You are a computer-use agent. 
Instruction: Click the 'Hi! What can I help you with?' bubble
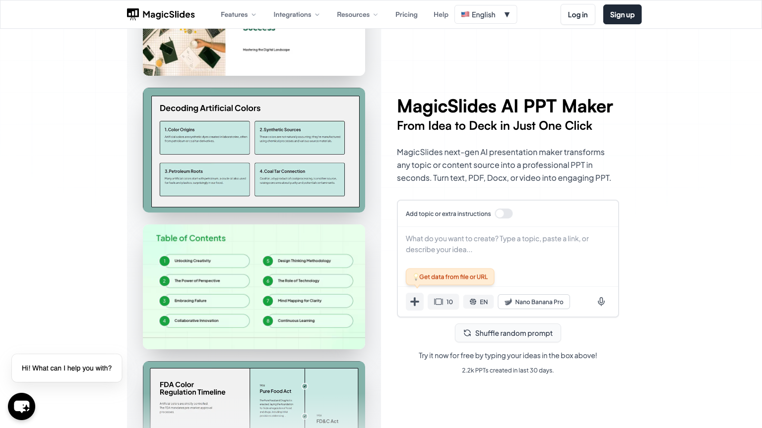(x=66, y=368)
